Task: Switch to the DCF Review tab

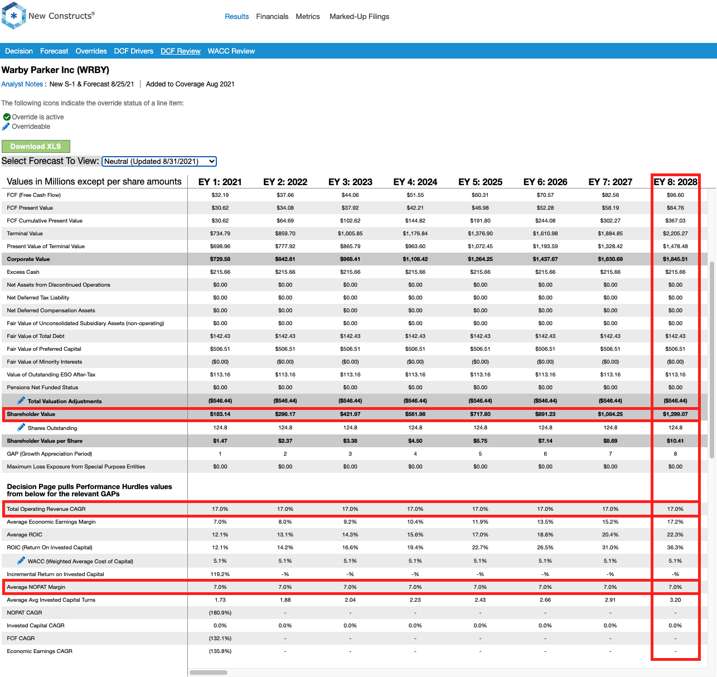Action: [181, 51]
